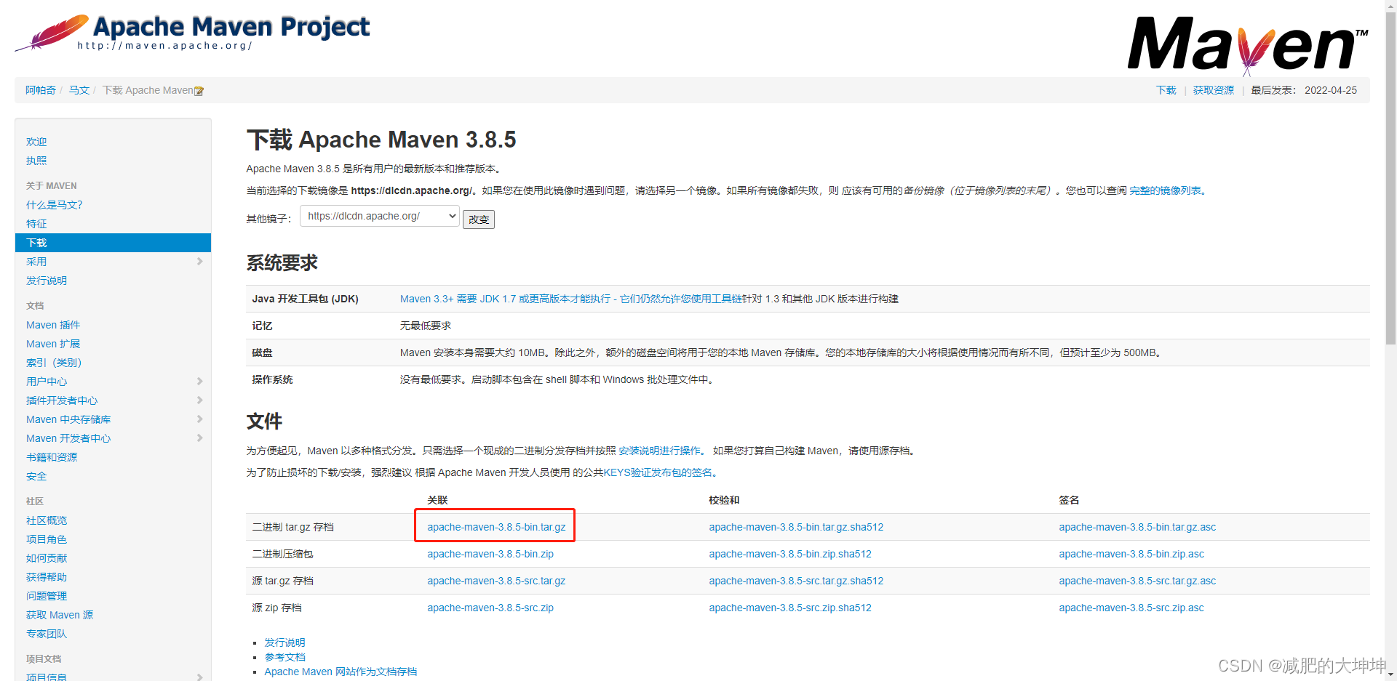The width and height of the screenshot is (1397, 681).
Task: Open Maven 插件 sidebar link
Action: pos(53,325)
